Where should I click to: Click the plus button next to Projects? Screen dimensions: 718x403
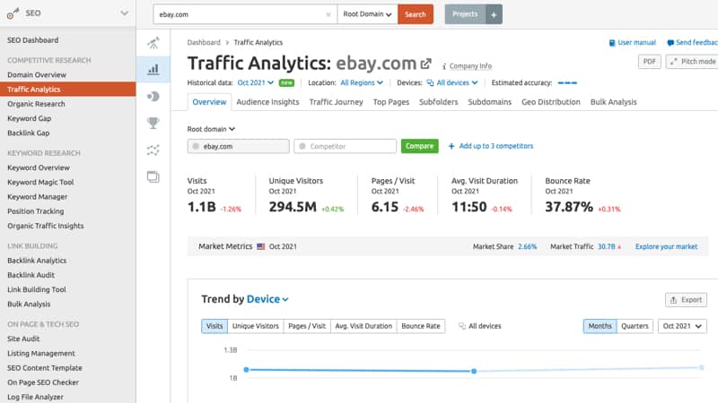coord(494,14)
